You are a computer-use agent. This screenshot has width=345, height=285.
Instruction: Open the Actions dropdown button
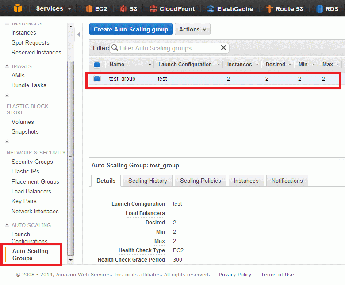point(192,29)
